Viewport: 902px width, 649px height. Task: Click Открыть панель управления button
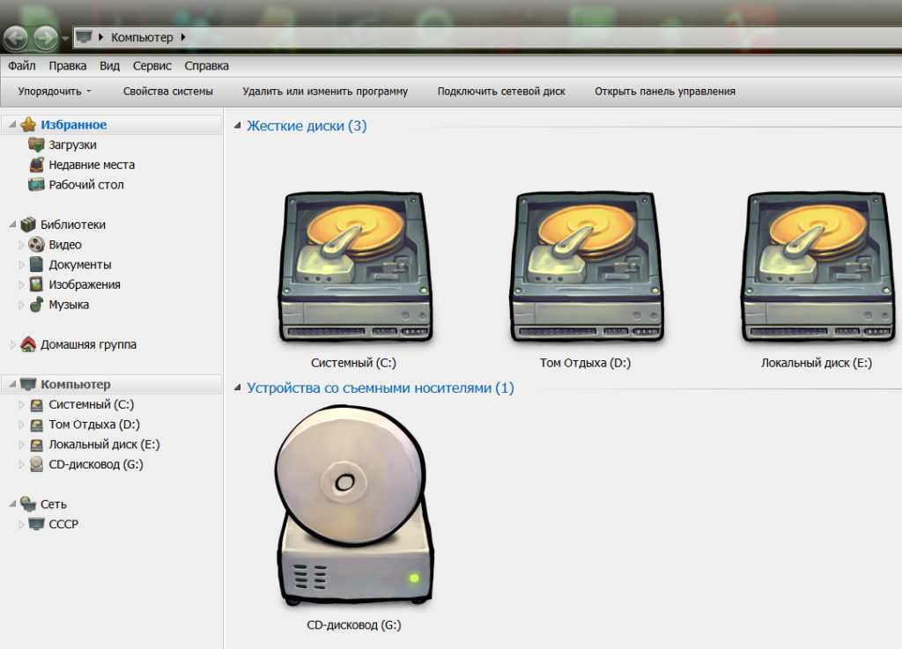coord(665,92)
